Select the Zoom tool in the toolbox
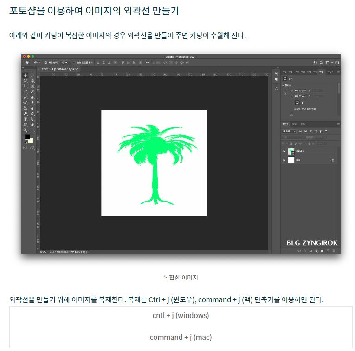 pos(26,130)
